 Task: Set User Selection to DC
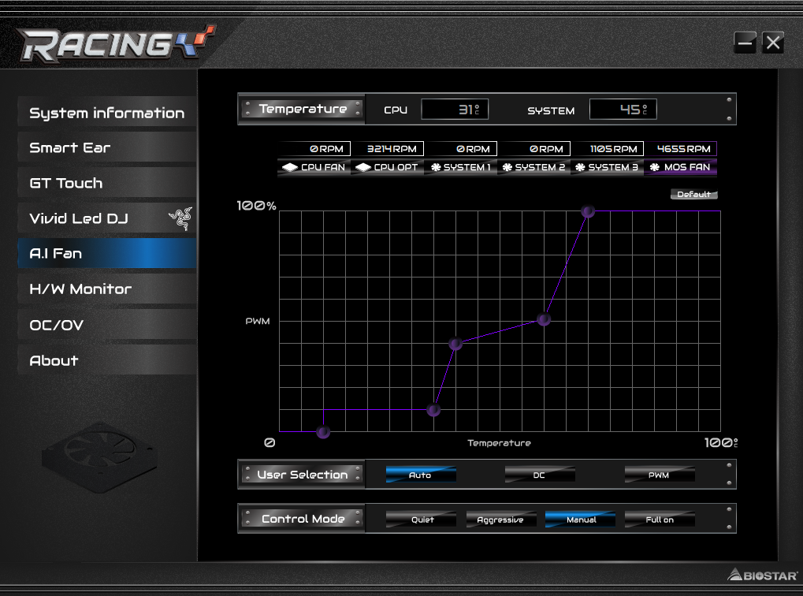coord(539,475)
